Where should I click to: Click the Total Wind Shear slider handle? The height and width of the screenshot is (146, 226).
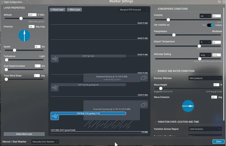tap(6, 79)
